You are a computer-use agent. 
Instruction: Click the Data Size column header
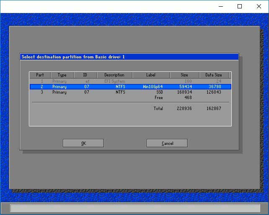214,75
